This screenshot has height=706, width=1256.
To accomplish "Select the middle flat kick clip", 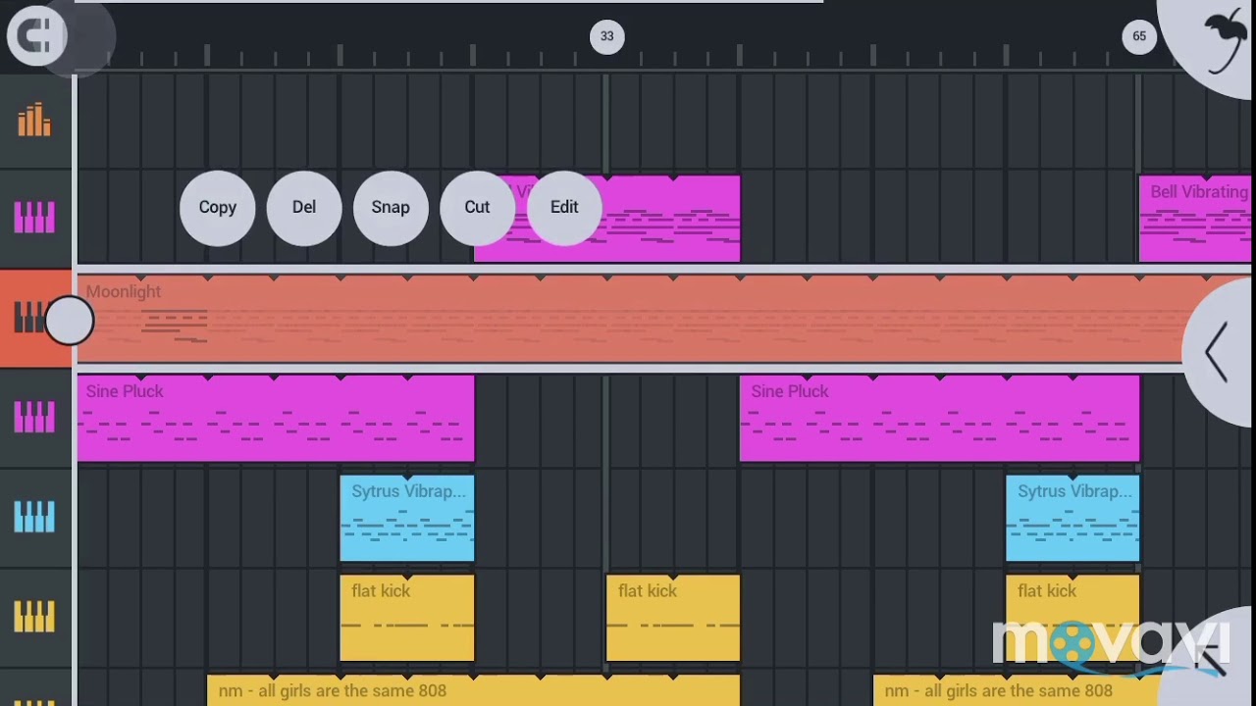I will pos(673,619).
